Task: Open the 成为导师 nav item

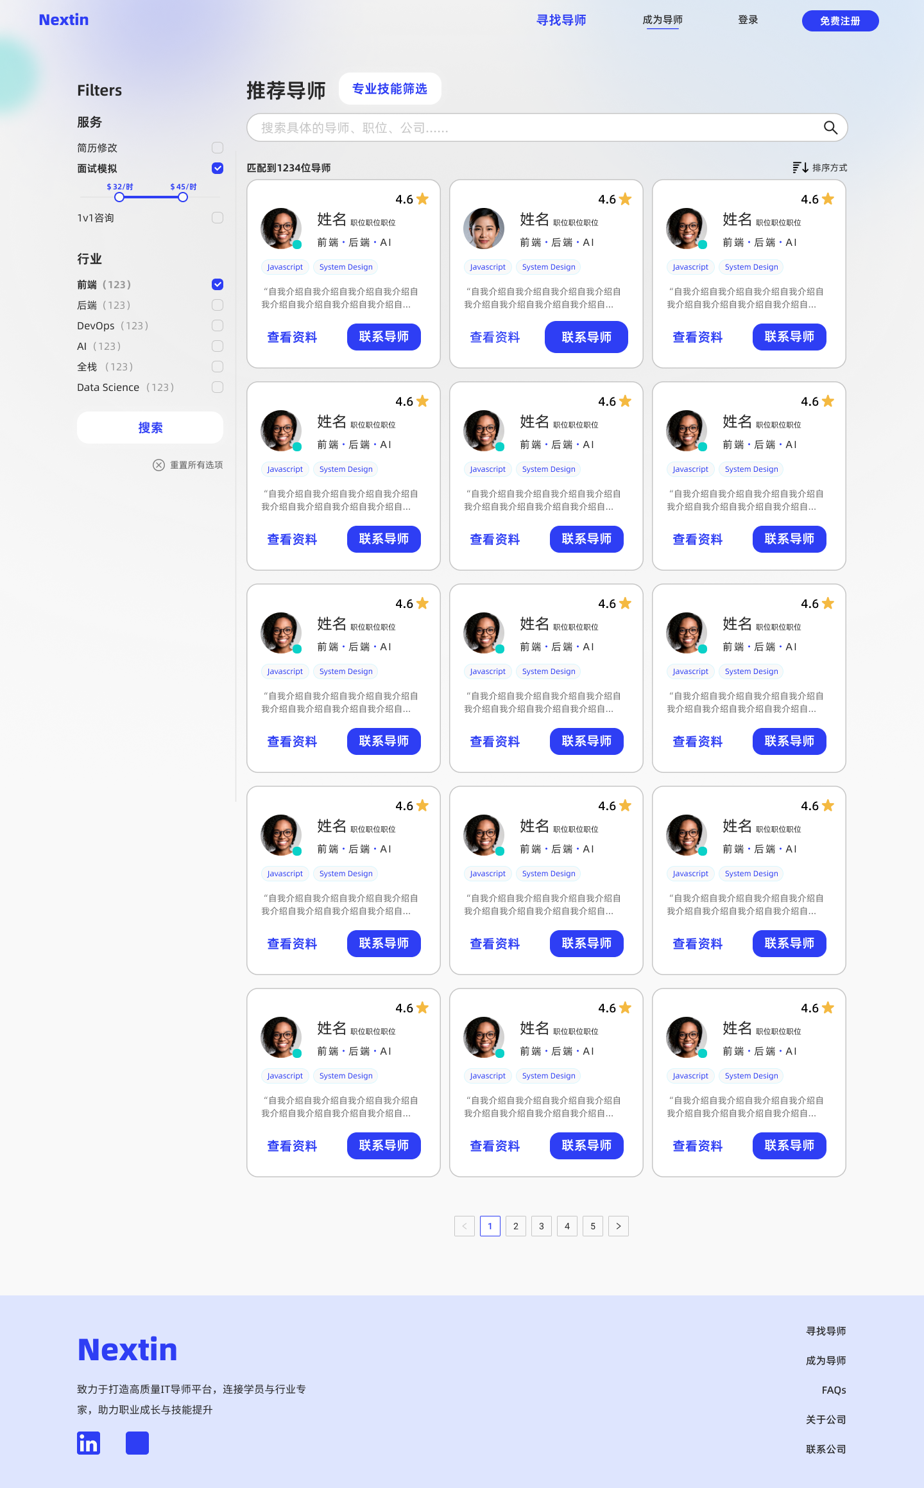Action: pyautogui.click(x=662, y=20)
